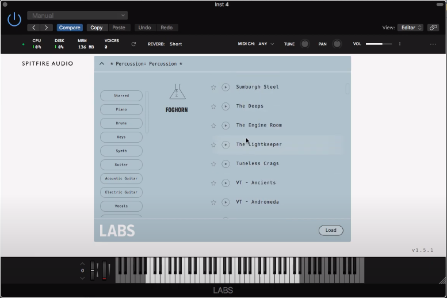Toggle the plugin power bypass button
Screen dimensions: 447x298
(14, 20)
